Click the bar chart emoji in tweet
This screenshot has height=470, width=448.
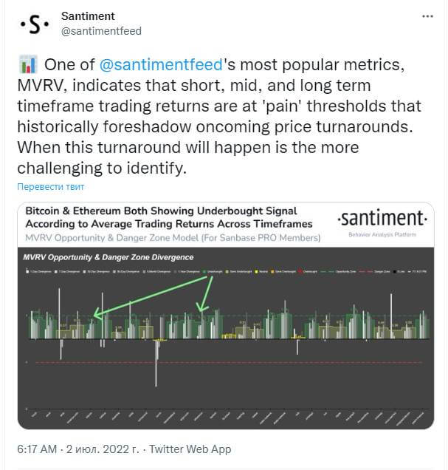pos(28,64)
